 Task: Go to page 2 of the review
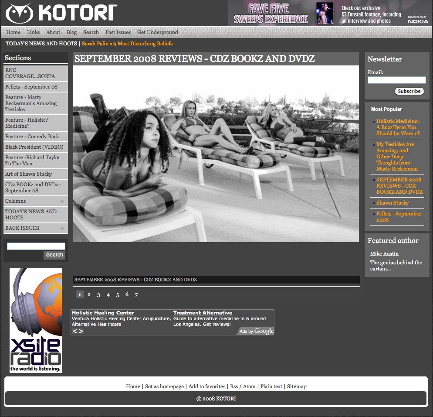(x=89, y=295)
